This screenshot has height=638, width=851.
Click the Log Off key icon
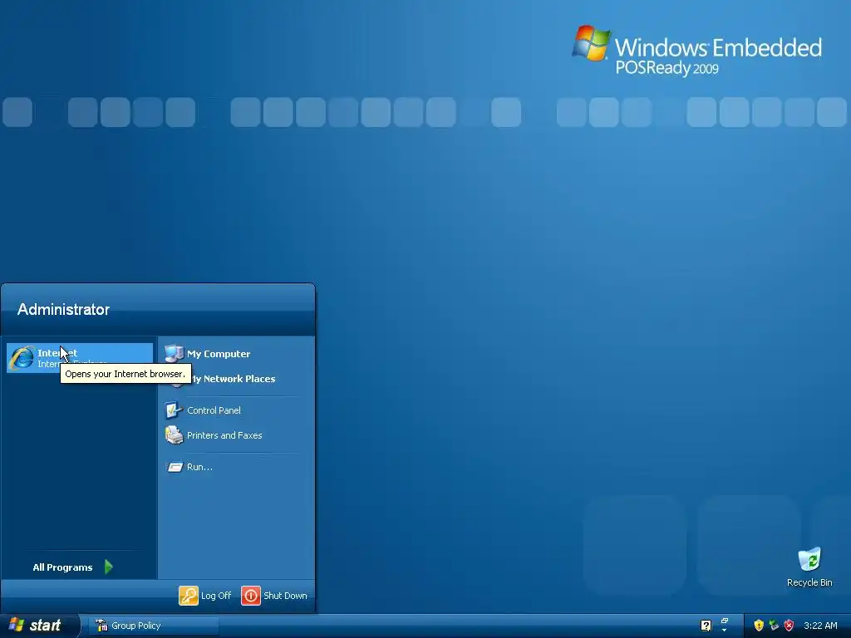pos(189,596)
